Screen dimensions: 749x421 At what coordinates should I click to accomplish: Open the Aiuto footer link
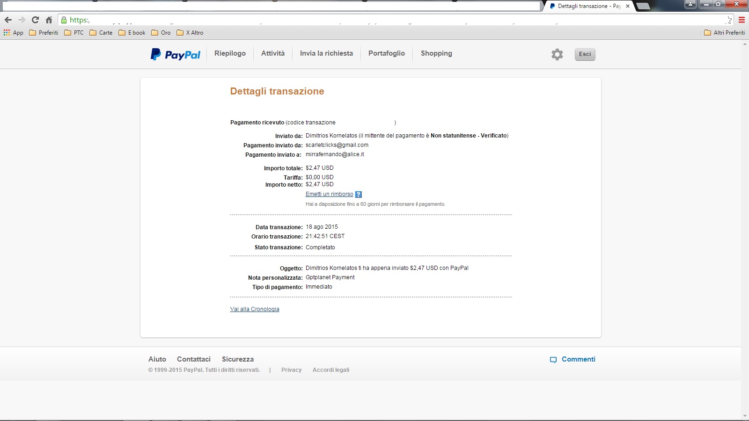[x=157, y=359]
